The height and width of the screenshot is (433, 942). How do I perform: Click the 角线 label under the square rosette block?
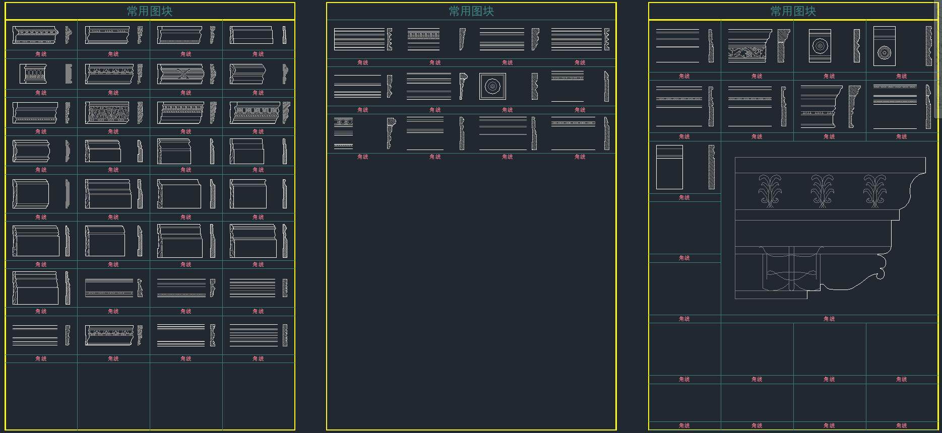point(508,110)
